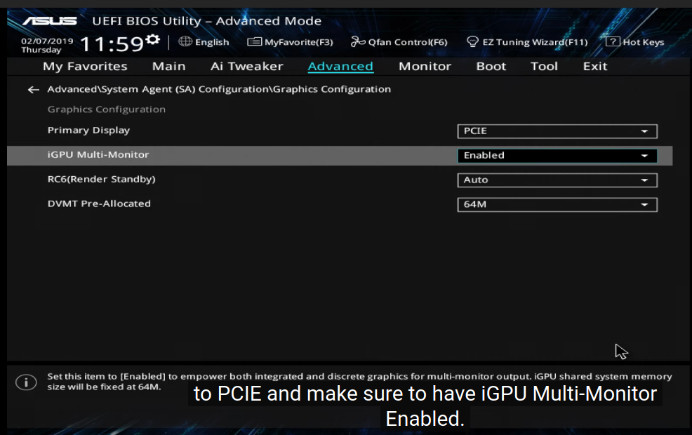Open the RC6 Render Standby Auto dropdown
Image resolution: width=692 pixels, height=435 pixels.
pyautogui.click(x=557, y=180)
